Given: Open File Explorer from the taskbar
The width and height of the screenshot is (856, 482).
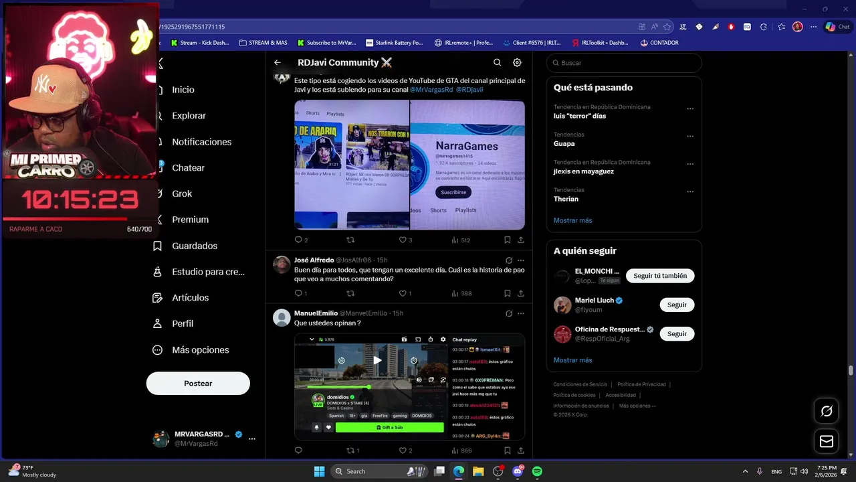Looking at the screenshot, I should 478,471.
